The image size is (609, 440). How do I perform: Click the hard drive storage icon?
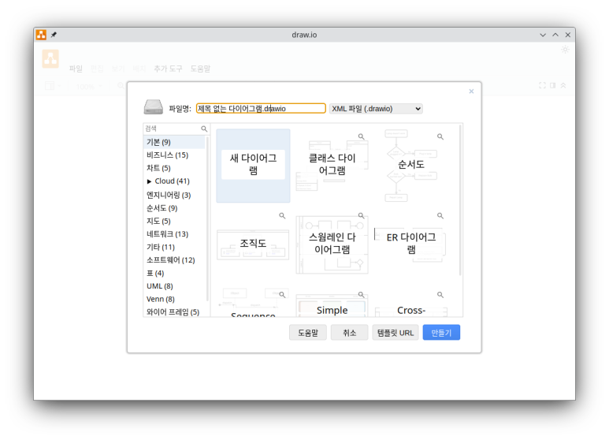154,107
